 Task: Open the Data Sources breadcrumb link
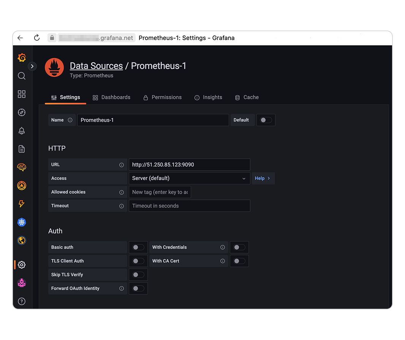97,66
